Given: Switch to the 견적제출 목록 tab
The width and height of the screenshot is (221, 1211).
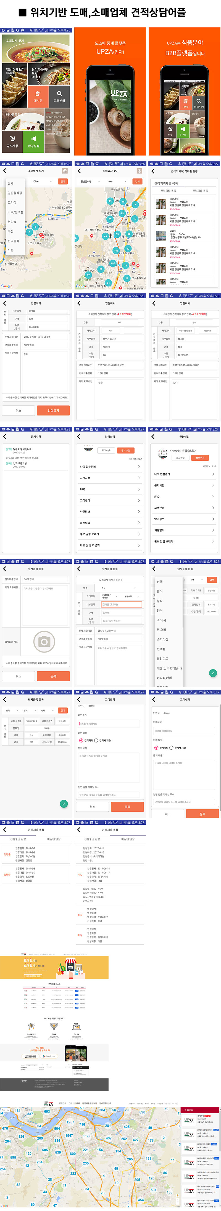Looking at the screenshot, I should point(200,191).
